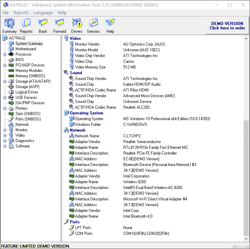Open the Reports menu in the menu bar

[21, 12]
